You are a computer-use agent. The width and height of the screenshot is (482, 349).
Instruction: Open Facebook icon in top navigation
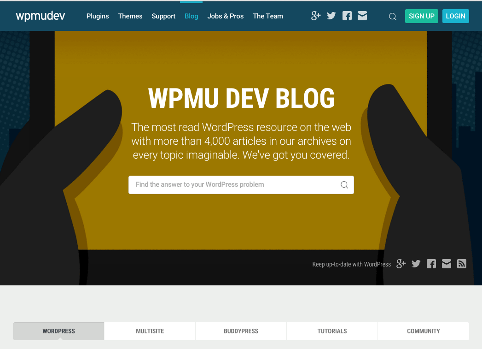point(347,16)
